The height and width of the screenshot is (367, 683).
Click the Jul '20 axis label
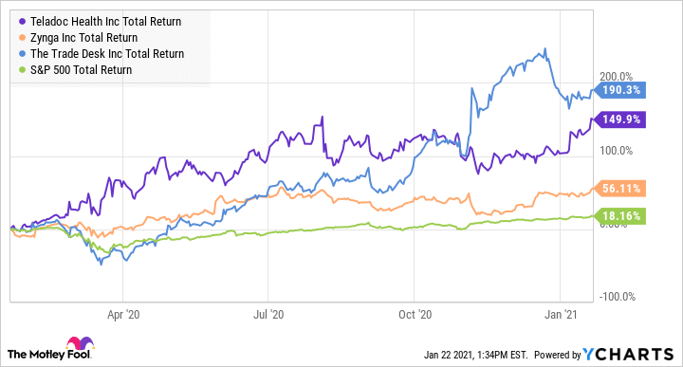click(x=268, y=315)
